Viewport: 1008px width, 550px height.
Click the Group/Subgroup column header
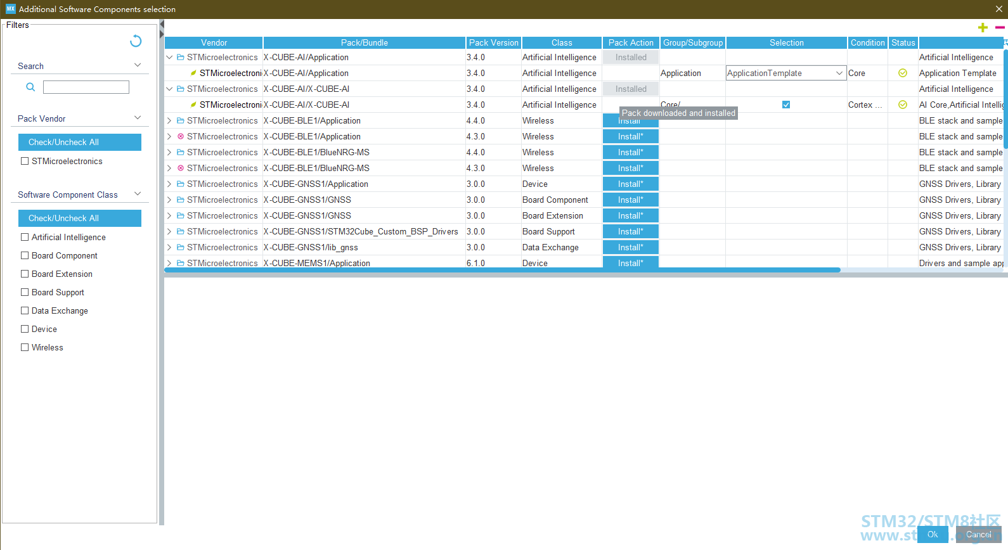pos(693,42)
